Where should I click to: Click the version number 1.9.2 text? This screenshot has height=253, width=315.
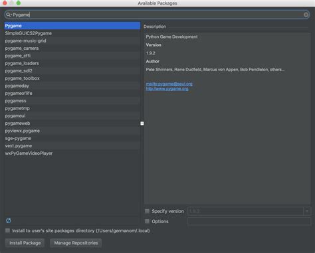point(150,53)
